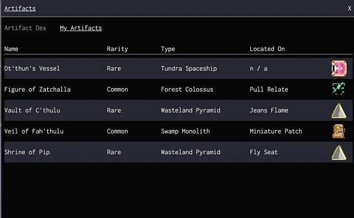This screenshot has width=354, height=218.
Task: Switch to the Artifact Dex tab
Action: (x=25, y=28)
